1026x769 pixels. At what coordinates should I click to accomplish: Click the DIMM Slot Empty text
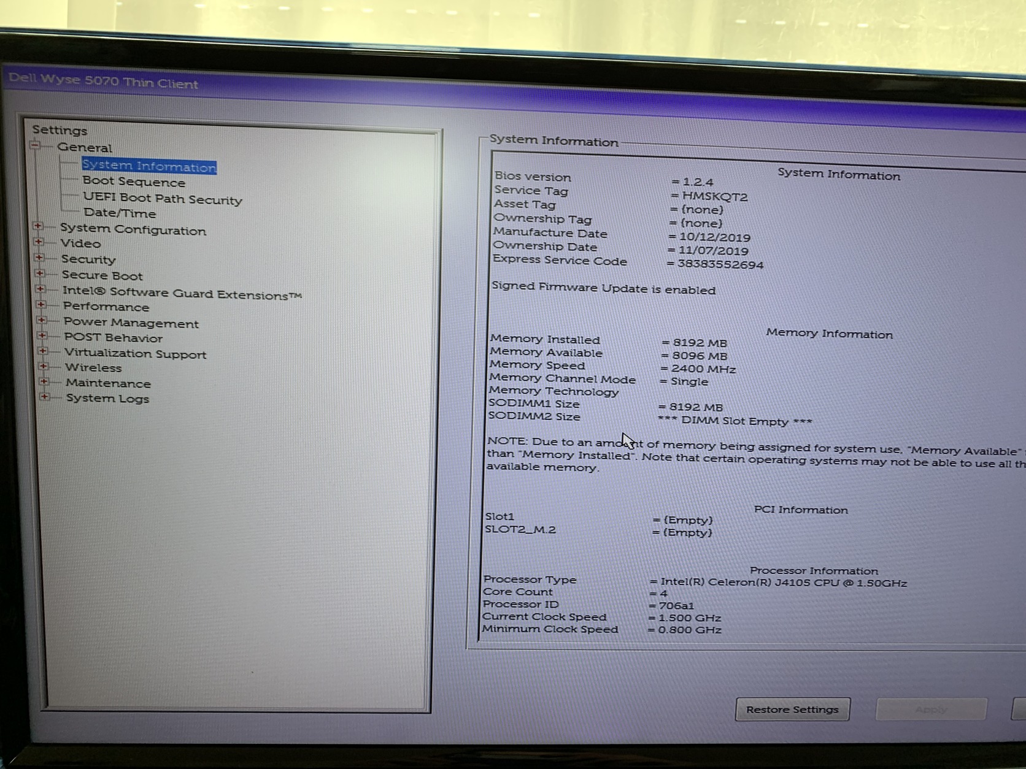[x=735, y=421]
